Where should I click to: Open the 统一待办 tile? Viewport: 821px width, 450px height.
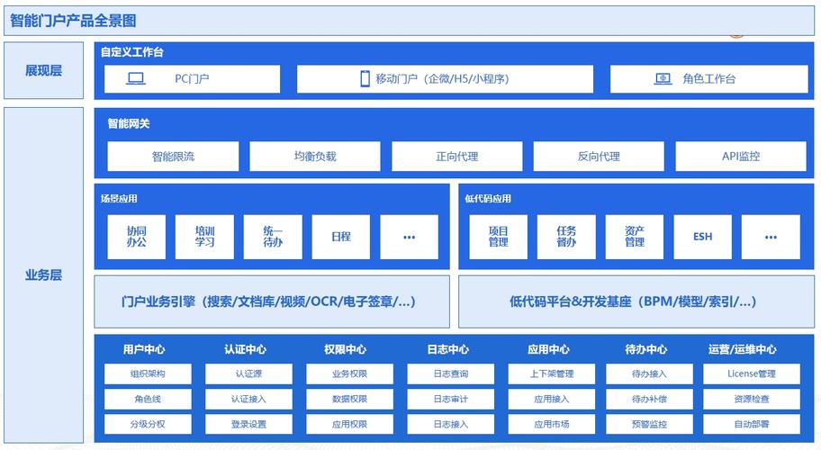click(x=273, y=237)
